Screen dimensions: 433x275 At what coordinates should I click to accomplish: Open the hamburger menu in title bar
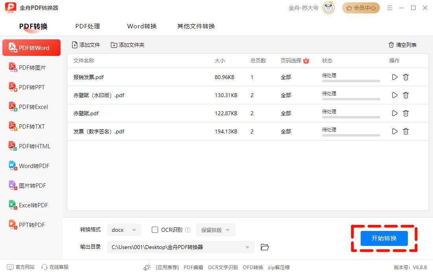pyautogui.click(x=390, y=8)
